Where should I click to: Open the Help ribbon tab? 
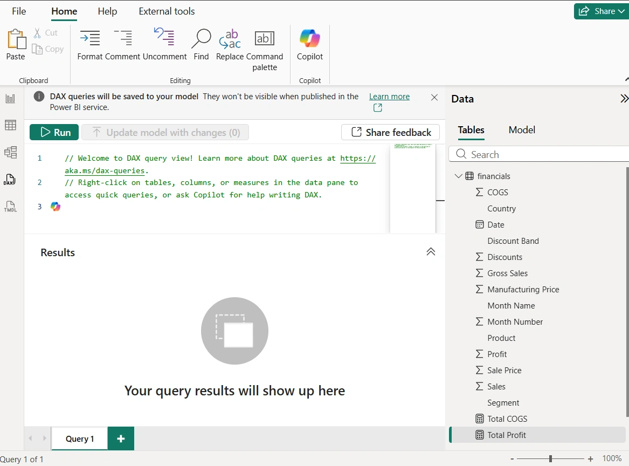coord(107,11)
